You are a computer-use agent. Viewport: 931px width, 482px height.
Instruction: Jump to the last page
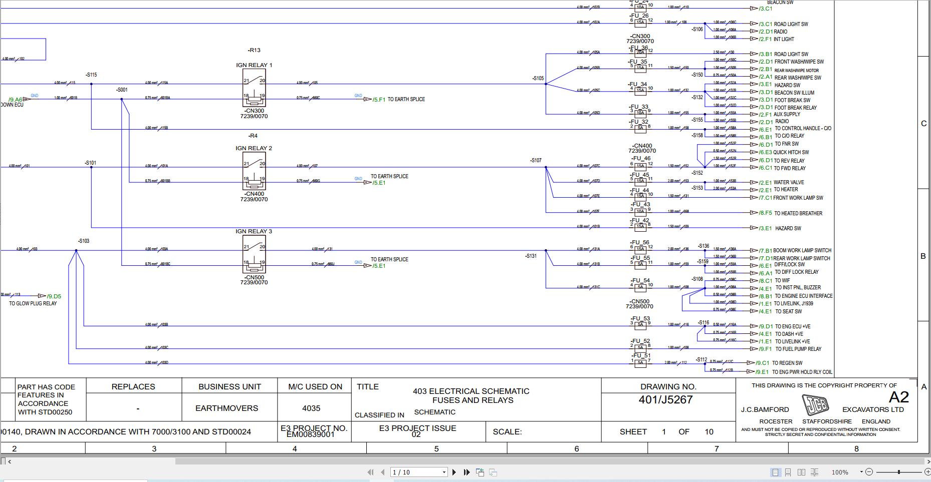pos(467,472)
